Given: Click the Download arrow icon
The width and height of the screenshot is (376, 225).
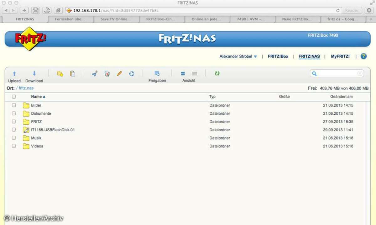Looking at the screenshot, I should tap(34, 74).
